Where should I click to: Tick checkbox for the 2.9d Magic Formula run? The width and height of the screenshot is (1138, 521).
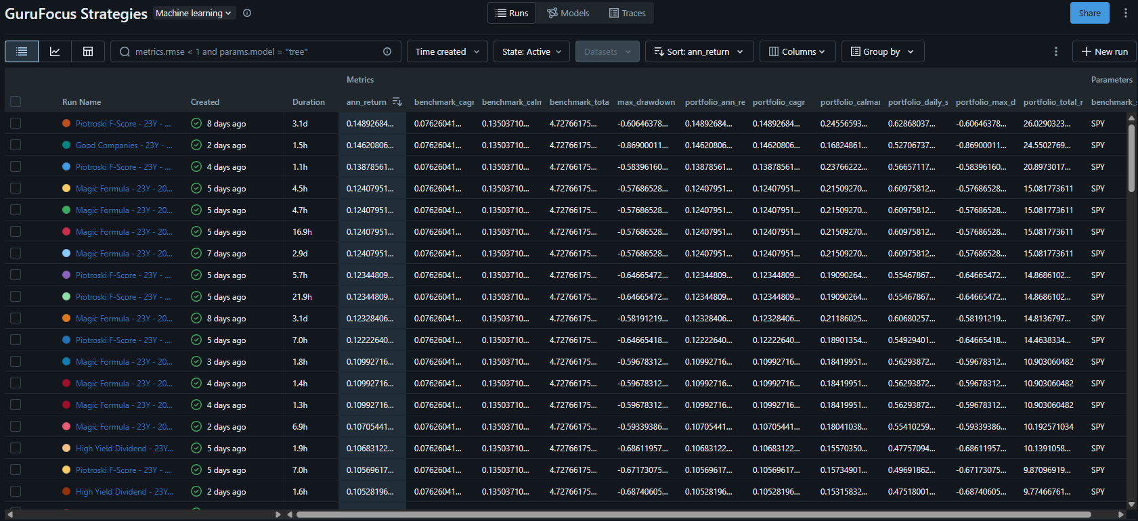coord(16,254)
